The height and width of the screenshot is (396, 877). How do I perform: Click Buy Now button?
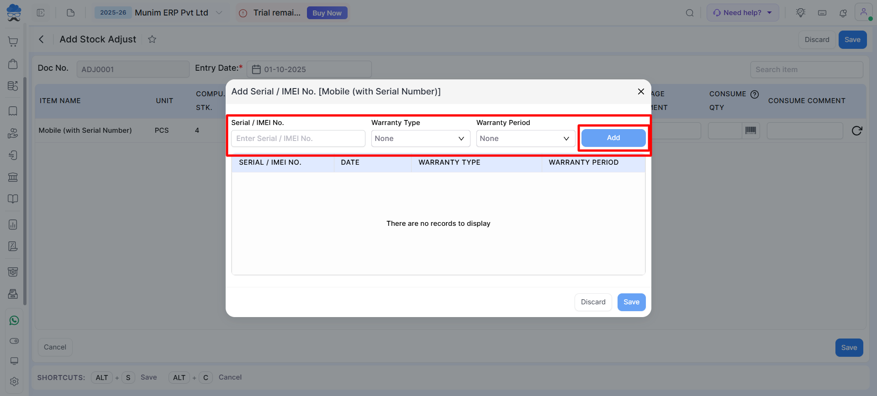(x=327, y=13)
